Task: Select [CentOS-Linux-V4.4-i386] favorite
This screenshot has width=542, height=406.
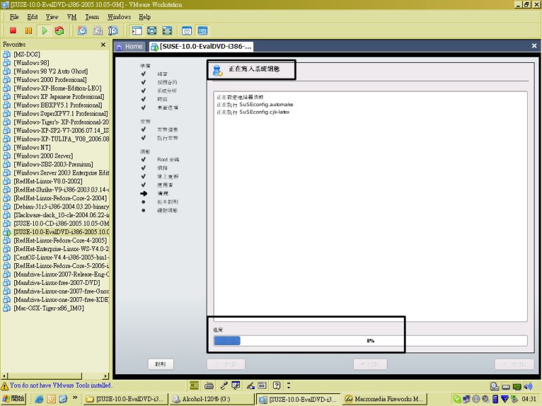Action: click(x=61, y=257)
